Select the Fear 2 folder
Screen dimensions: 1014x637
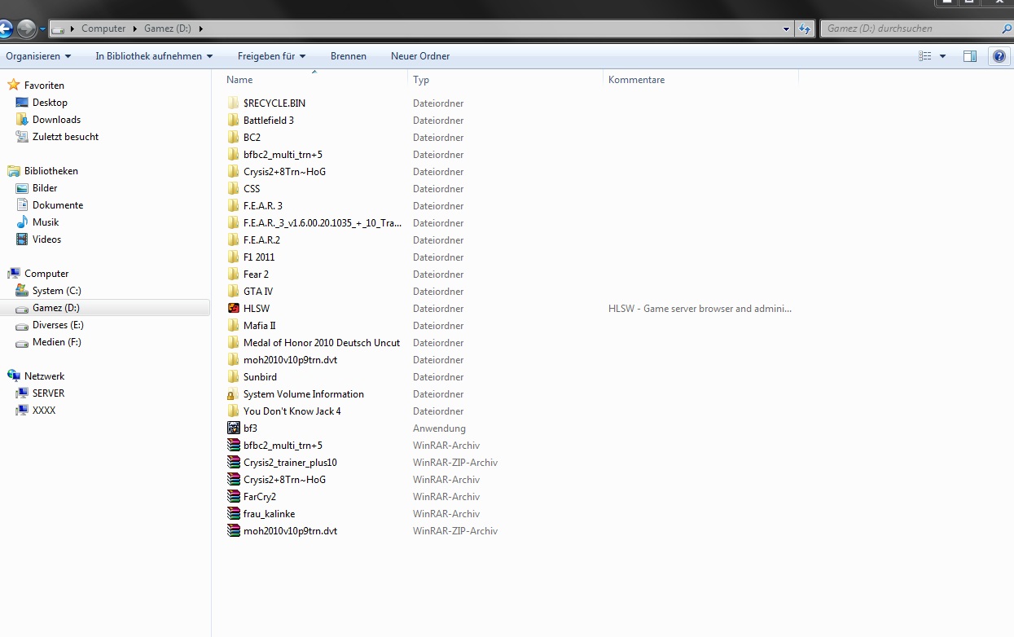click(x=256, y=275)
